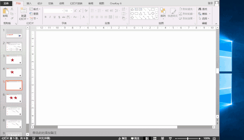
Task: Expand the shapes gallery More arrow
Action: (157, 18)
